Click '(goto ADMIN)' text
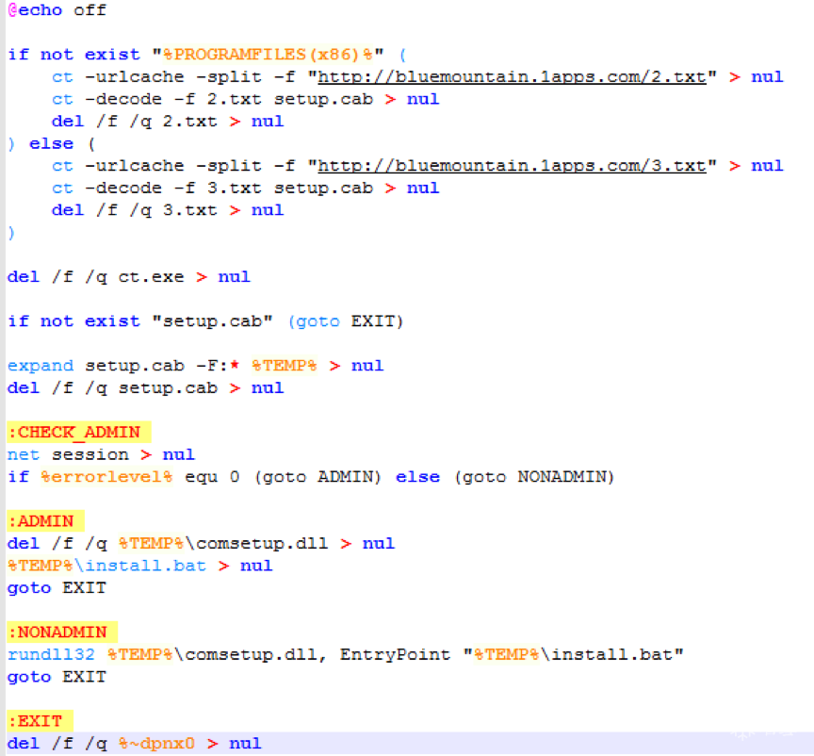Viewport: 814px width, 756px height. 317,476
